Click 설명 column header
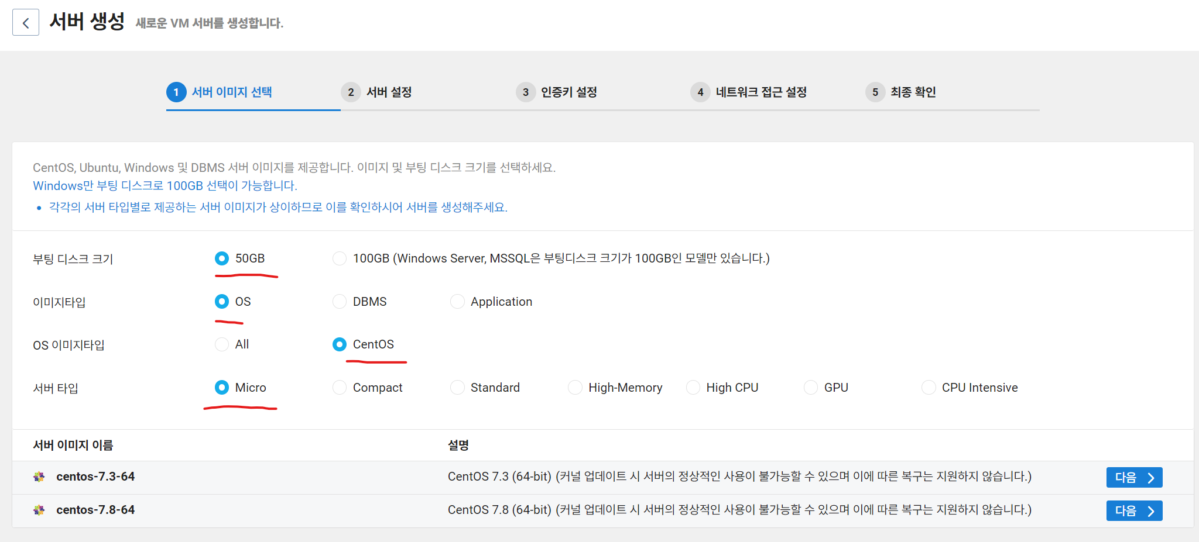Screen dimensions: 1199x542 [458, 445]
